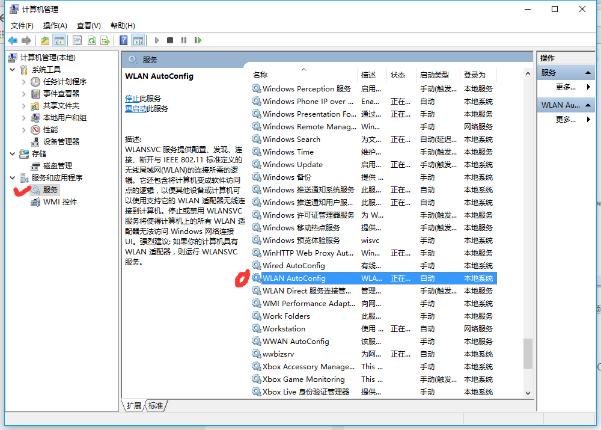Viewport: 601px width, 430px height.
Task: Collapse the 服务和应用程序 tree node
Action: (x=12, y=178)
